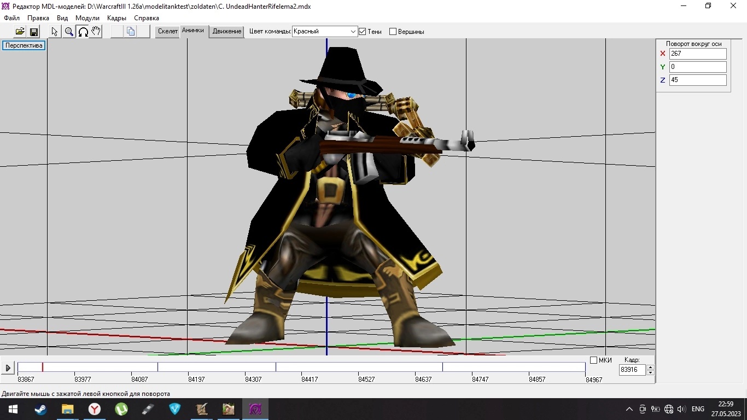Viewport: 747px width, 420px height.
Task: Open the quill and scroll app in taskbar
Action: (201, 409)
